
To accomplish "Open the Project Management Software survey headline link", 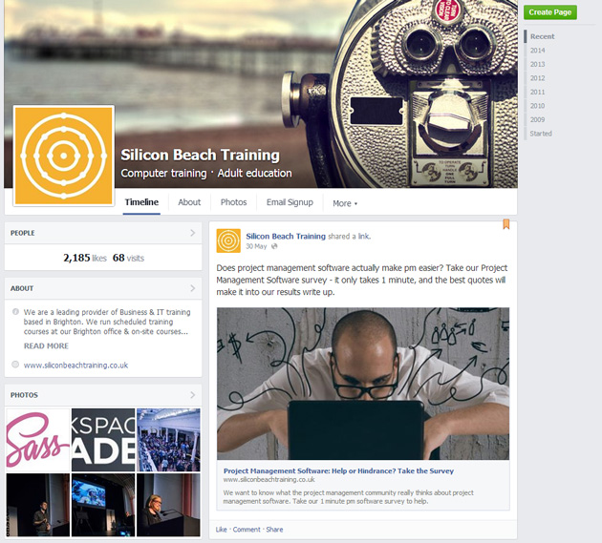I will tap(338, 470).
